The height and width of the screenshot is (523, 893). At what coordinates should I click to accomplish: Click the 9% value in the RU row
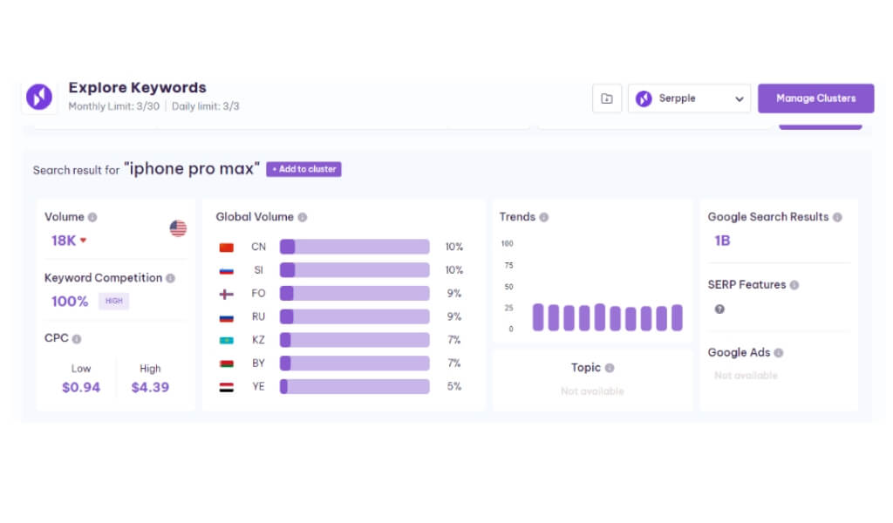pos(453,316)
